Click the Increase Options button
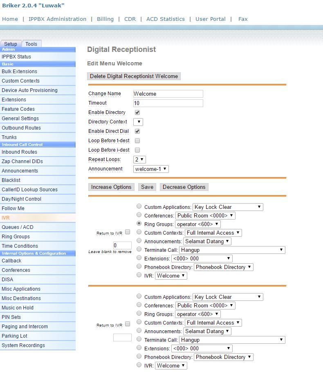 coord(111,187)
